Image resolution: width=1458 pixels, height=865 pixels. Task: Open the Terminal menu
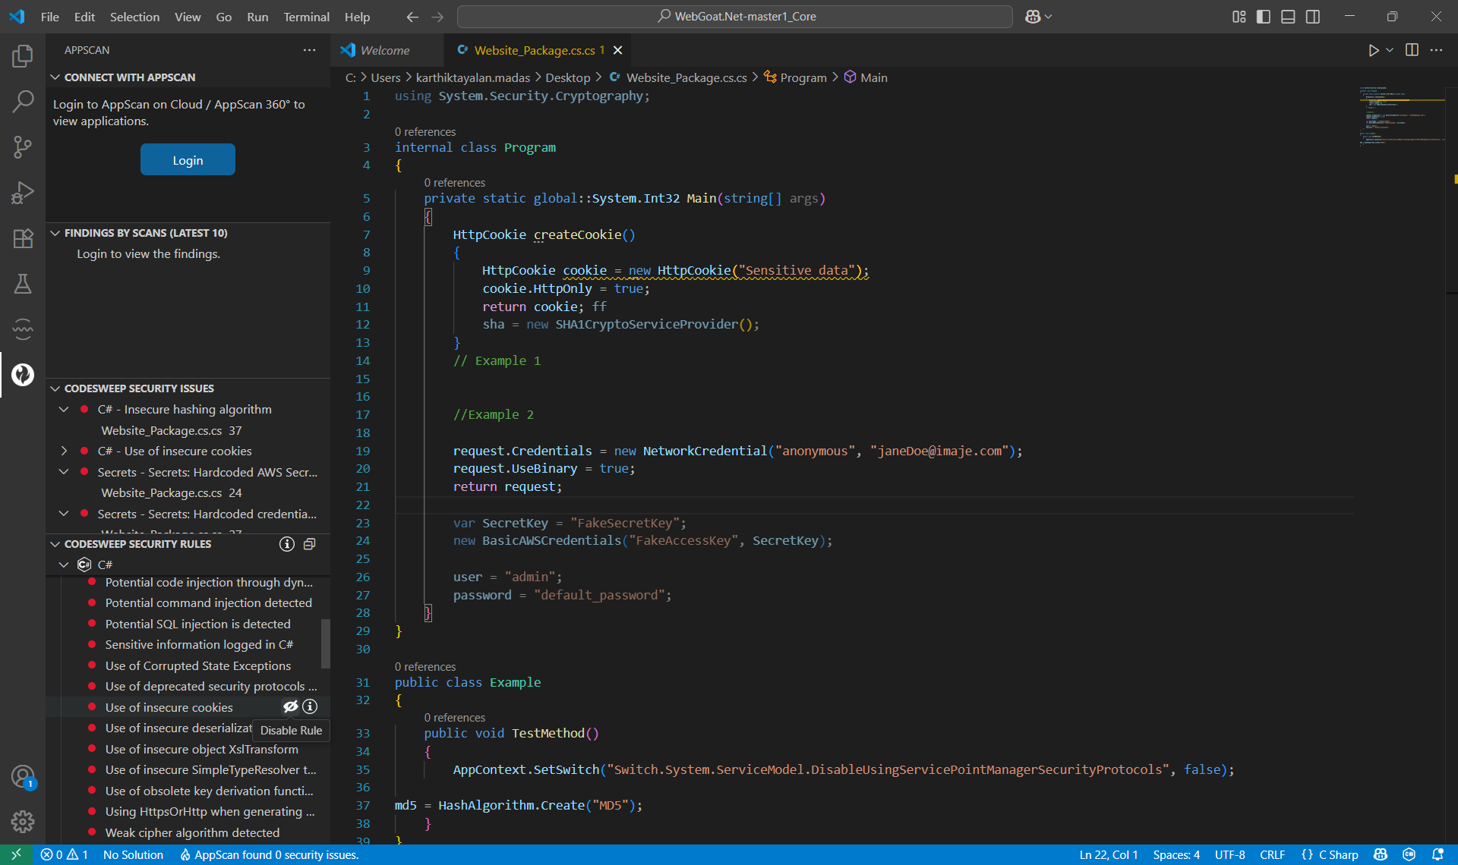(306, 17)
